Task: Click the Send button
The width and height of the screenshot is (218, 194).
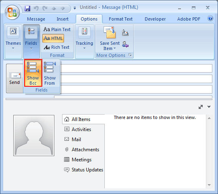Action: tap(15, 79)
